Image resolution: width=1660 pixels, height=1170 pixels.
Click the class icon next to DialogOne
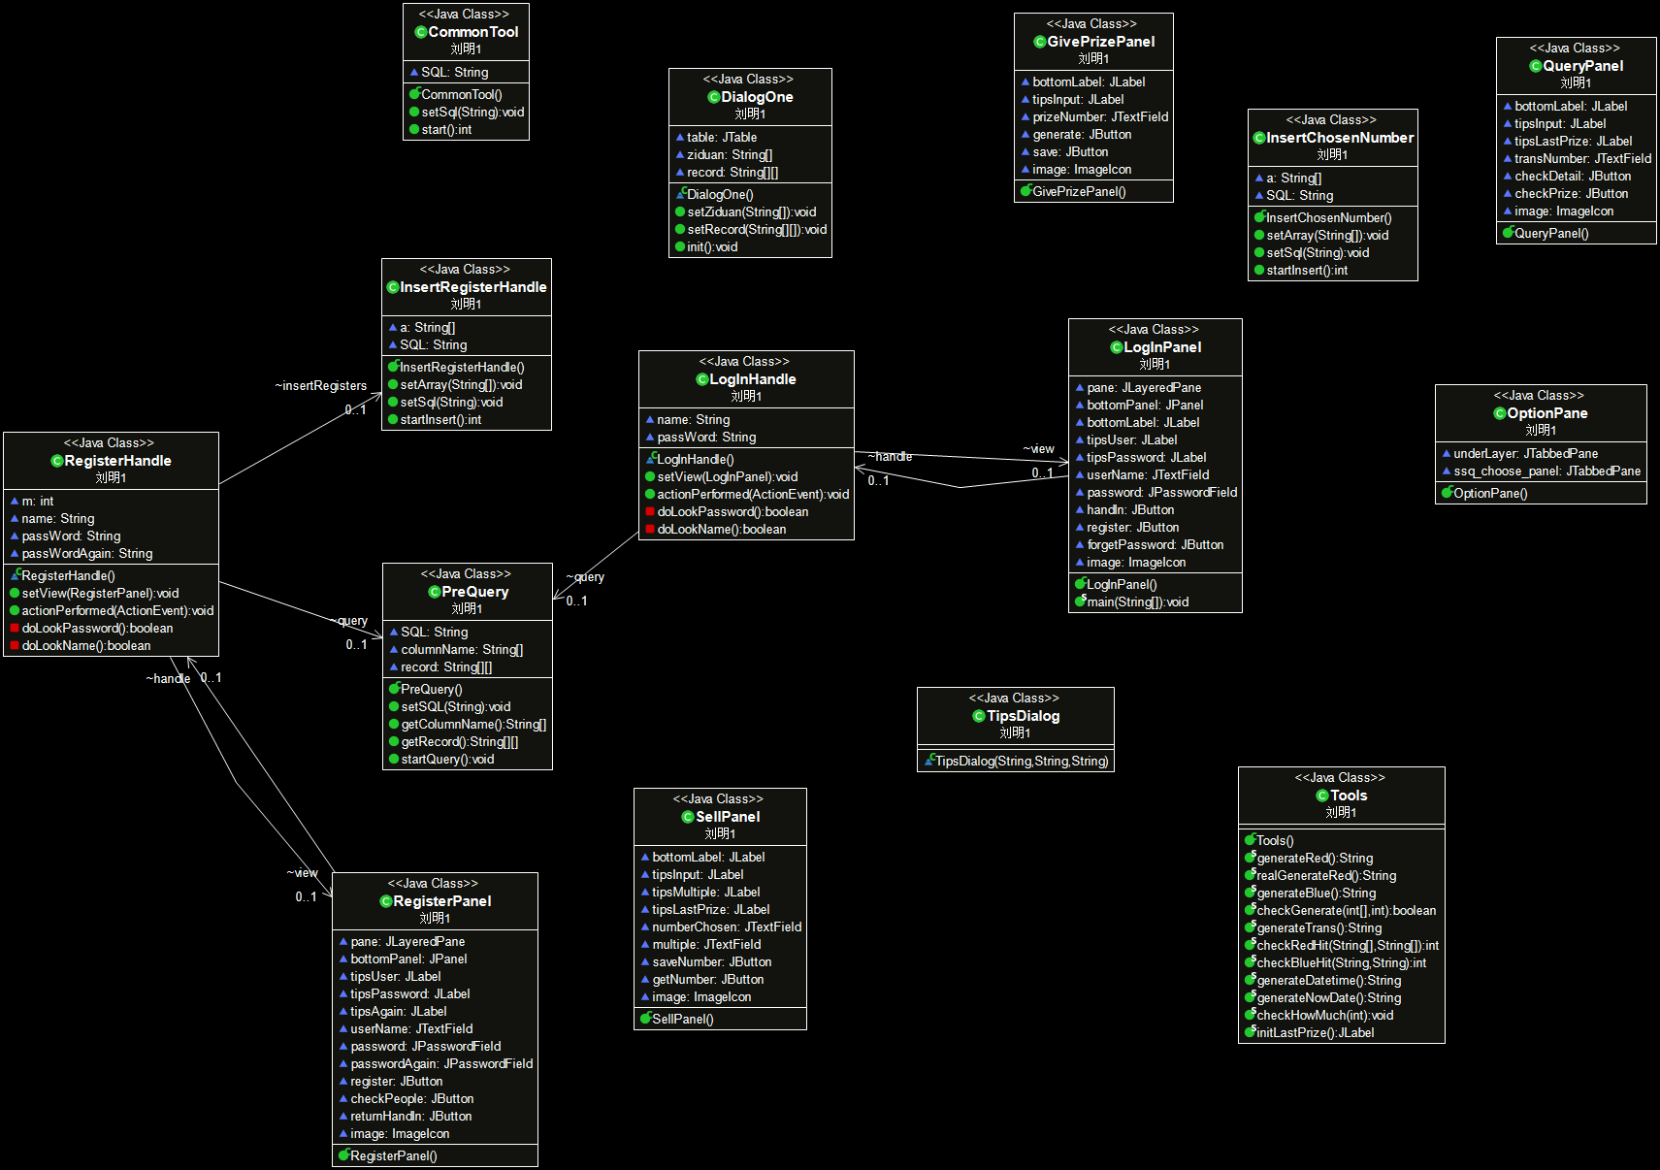714,97
